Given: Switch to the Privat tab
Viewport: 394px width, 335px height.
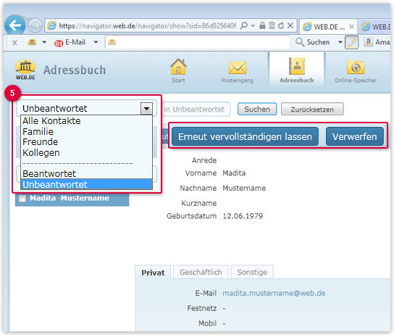Looking at the screenshot, I should coord(153,273).
